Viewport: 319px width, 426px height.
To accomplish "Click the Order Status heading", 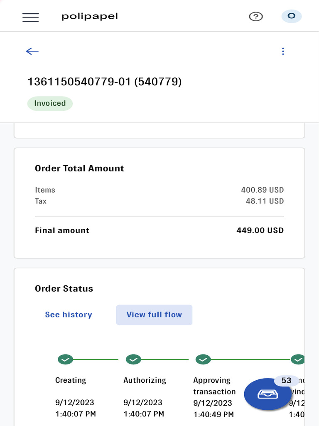I will pos(64,289).
